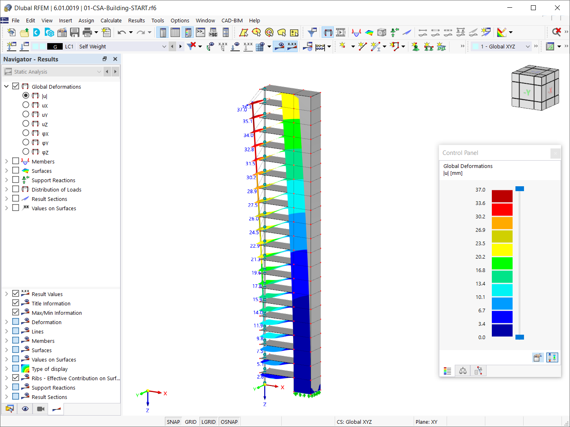Open the File menu

pos(15,20)
